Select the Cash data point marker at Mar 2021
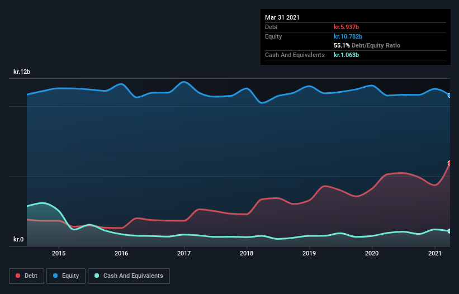The image size is (459, 294). (449, 231)
